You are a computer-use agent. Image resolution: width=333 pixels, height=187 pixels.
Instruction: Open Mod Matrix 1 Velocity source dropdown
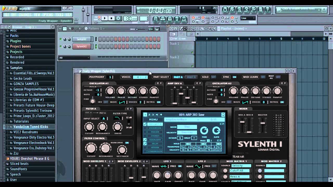point(241,166)
